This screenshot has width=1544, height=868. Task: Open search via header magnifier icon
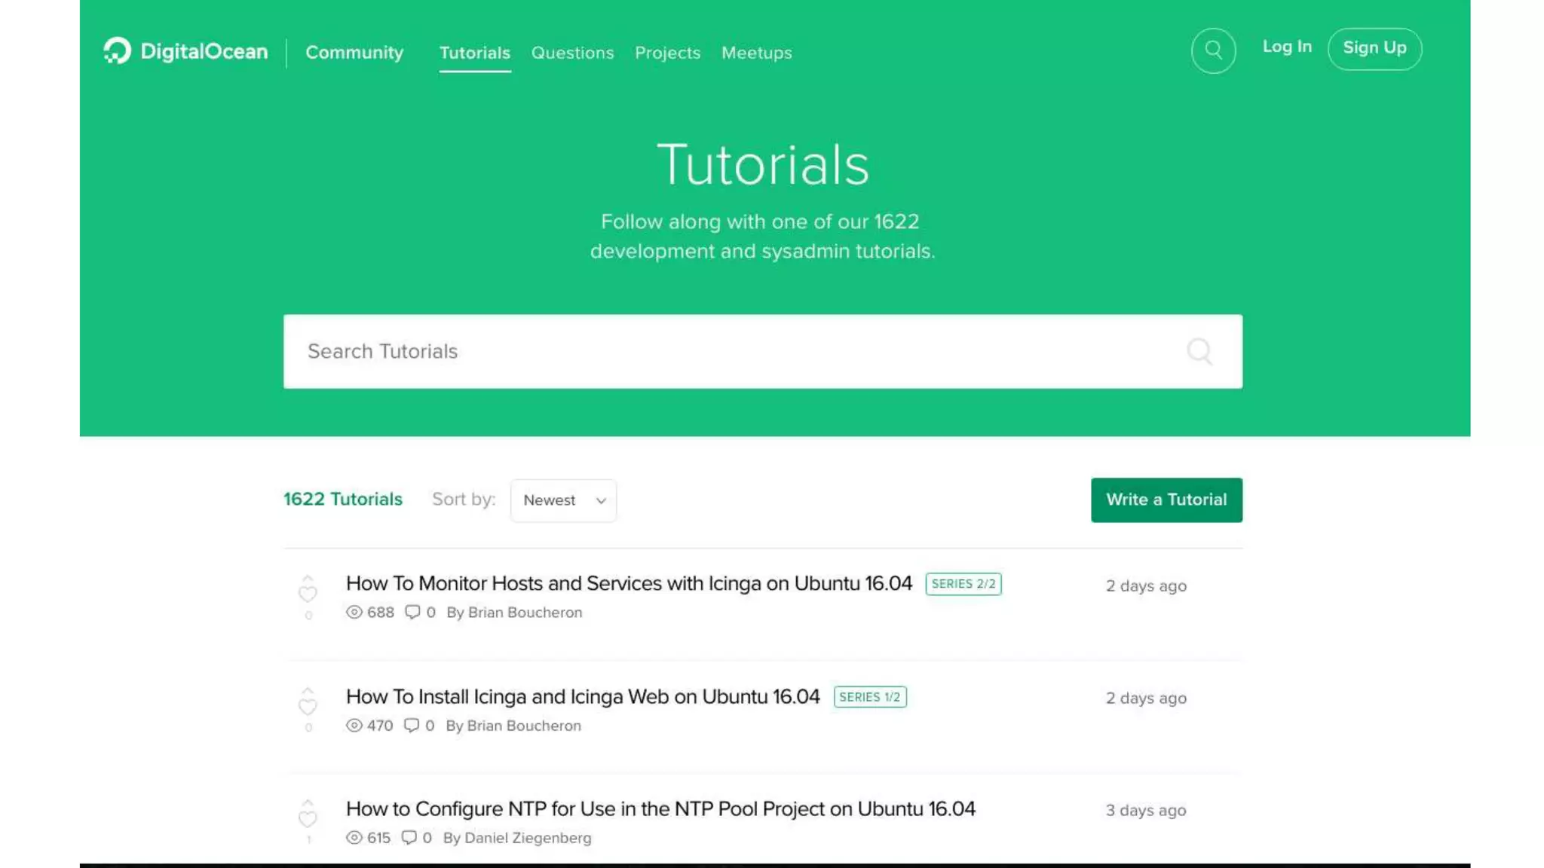[x=1213, y=50]
